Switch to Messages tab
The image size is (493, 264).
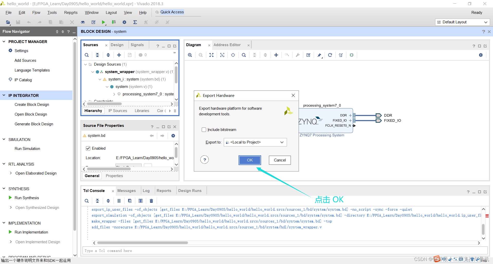tap(126, 191)
